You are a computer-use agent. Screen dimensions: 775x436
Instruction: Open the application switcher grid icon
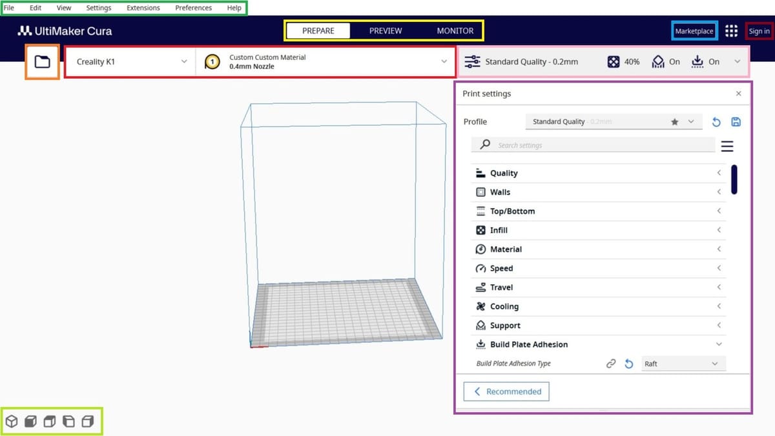[x=731, y=31]
